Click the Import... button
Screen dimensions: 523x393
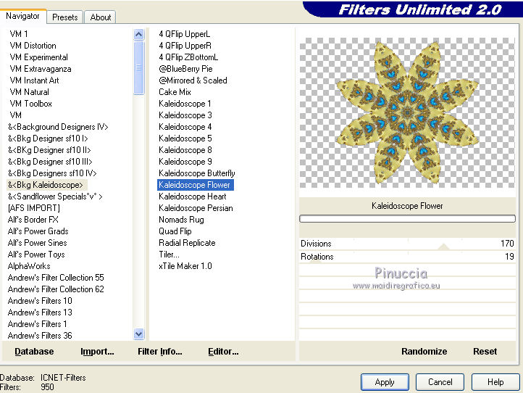(97, 351)
